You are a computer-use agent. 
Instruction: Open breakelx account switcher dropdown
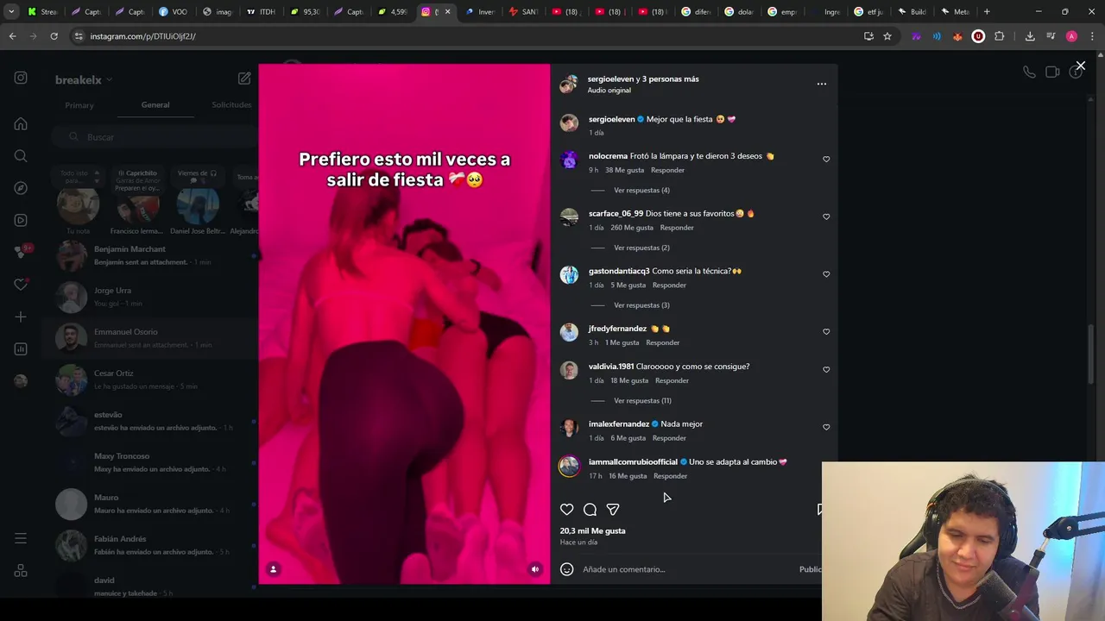tap(84, 80)
